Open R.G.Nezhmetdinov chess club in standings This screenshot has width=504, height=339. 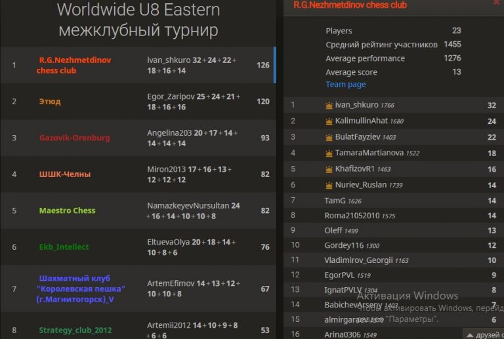(x=66, y=66)
